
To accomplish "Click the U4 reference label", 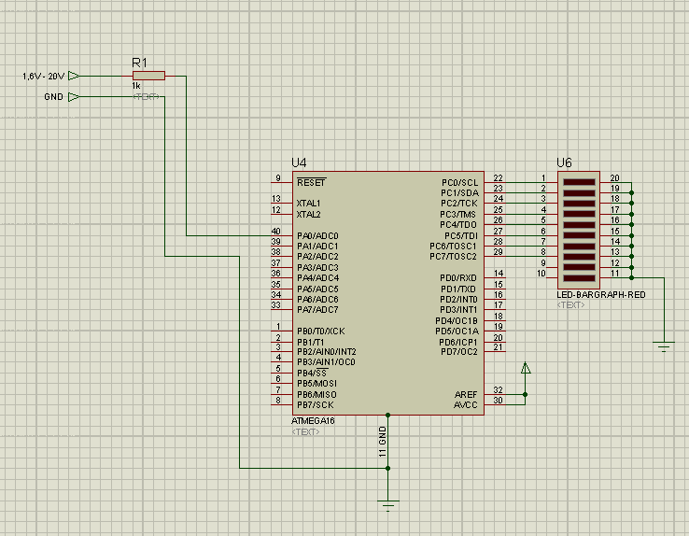I will [299, 162].
